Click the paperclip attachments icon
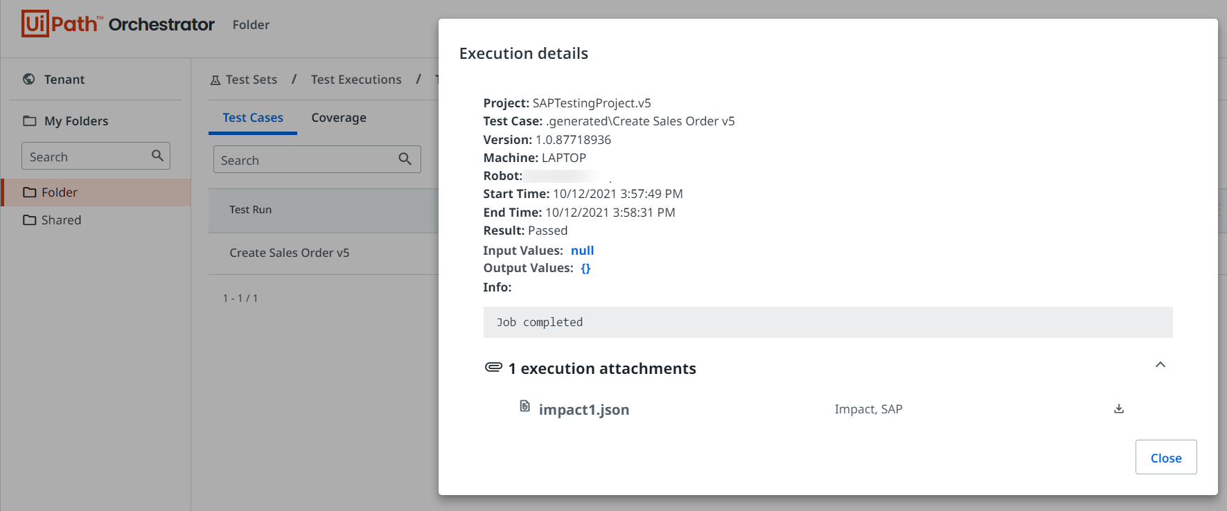Screen dimensions: 1227x511 coord(493,367)
